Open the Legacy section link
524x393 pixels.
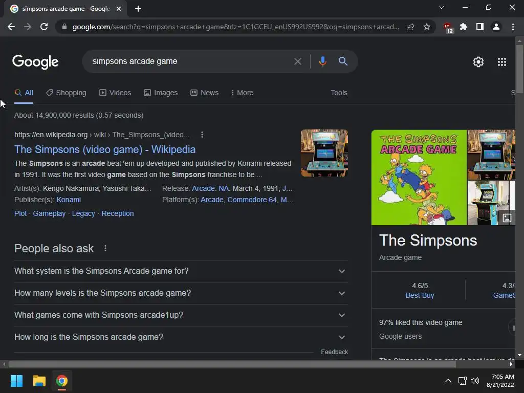[83, 213]
